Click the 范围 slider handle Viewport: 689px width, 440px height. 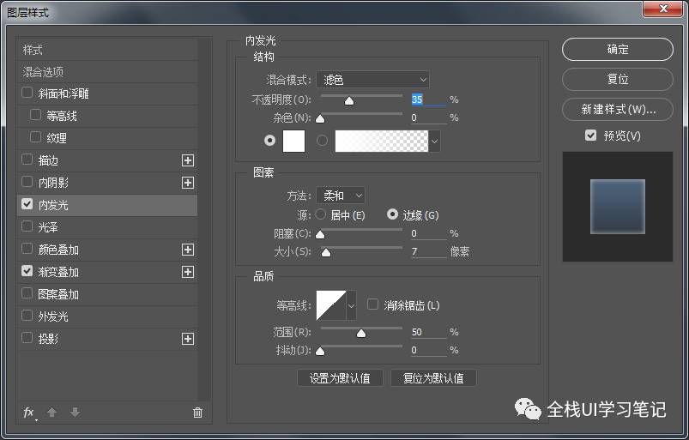click(361, 334)
